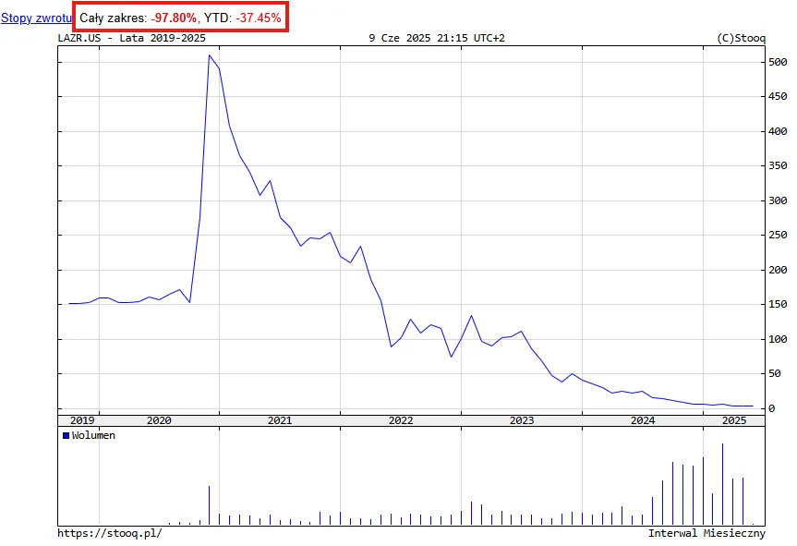Image resolution: width=797 pixels, height=546 pixels.
Task: Click the YTD -37.45% return value
Action: tap(259, 18)
